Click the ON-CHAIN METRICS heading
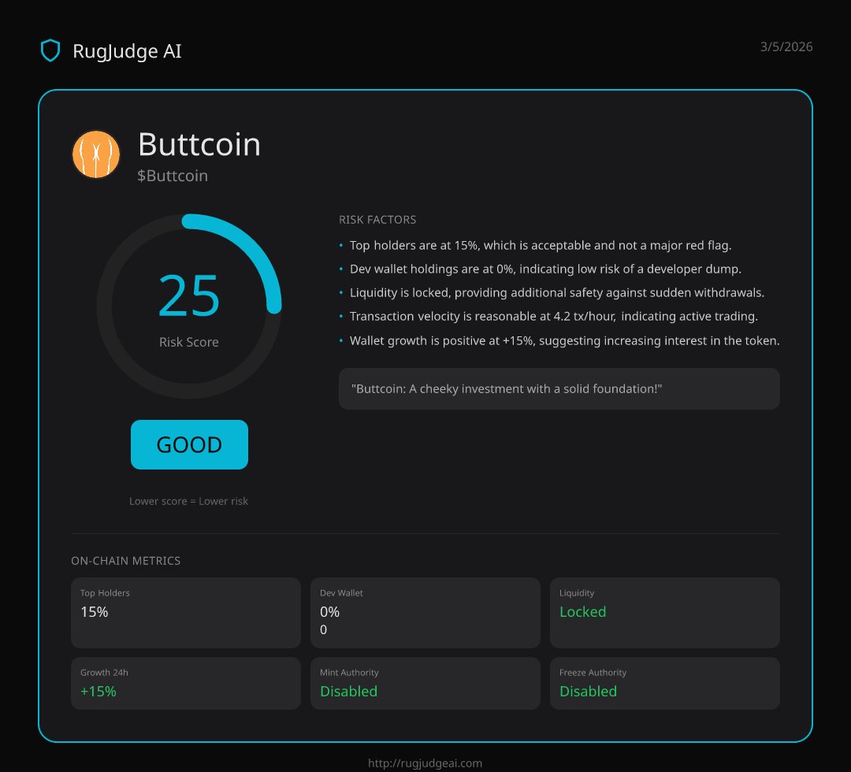The image size is (851, 772). tap(126, 561)
